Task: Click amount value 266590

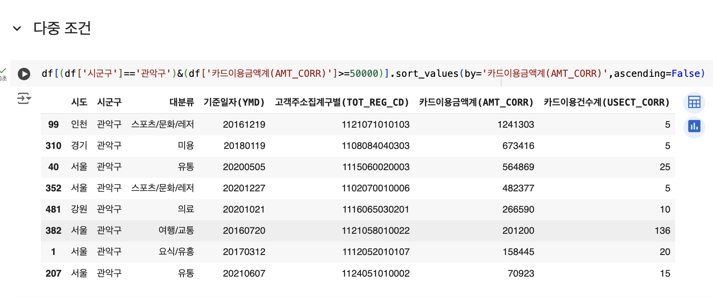Action: click(x=518, y=209)
